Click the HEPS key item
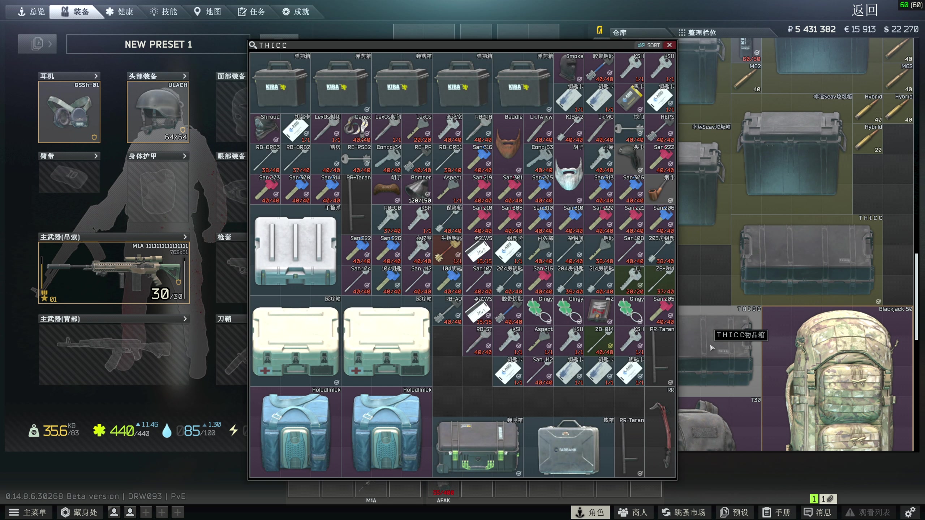925x520 pixels. [x=660, y=129]
